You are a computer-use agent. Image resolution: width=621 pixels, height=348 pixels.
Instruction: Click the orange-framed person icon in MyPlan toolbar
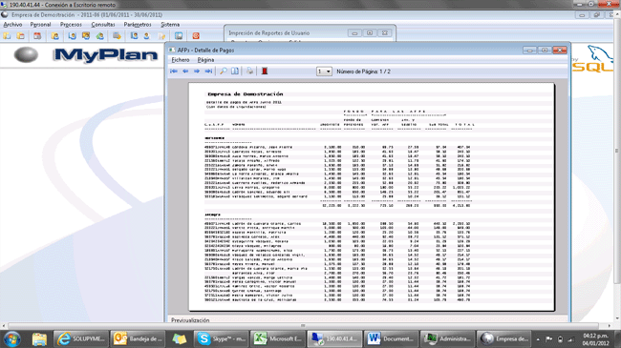pyautogui.click(x=86, y=36)
